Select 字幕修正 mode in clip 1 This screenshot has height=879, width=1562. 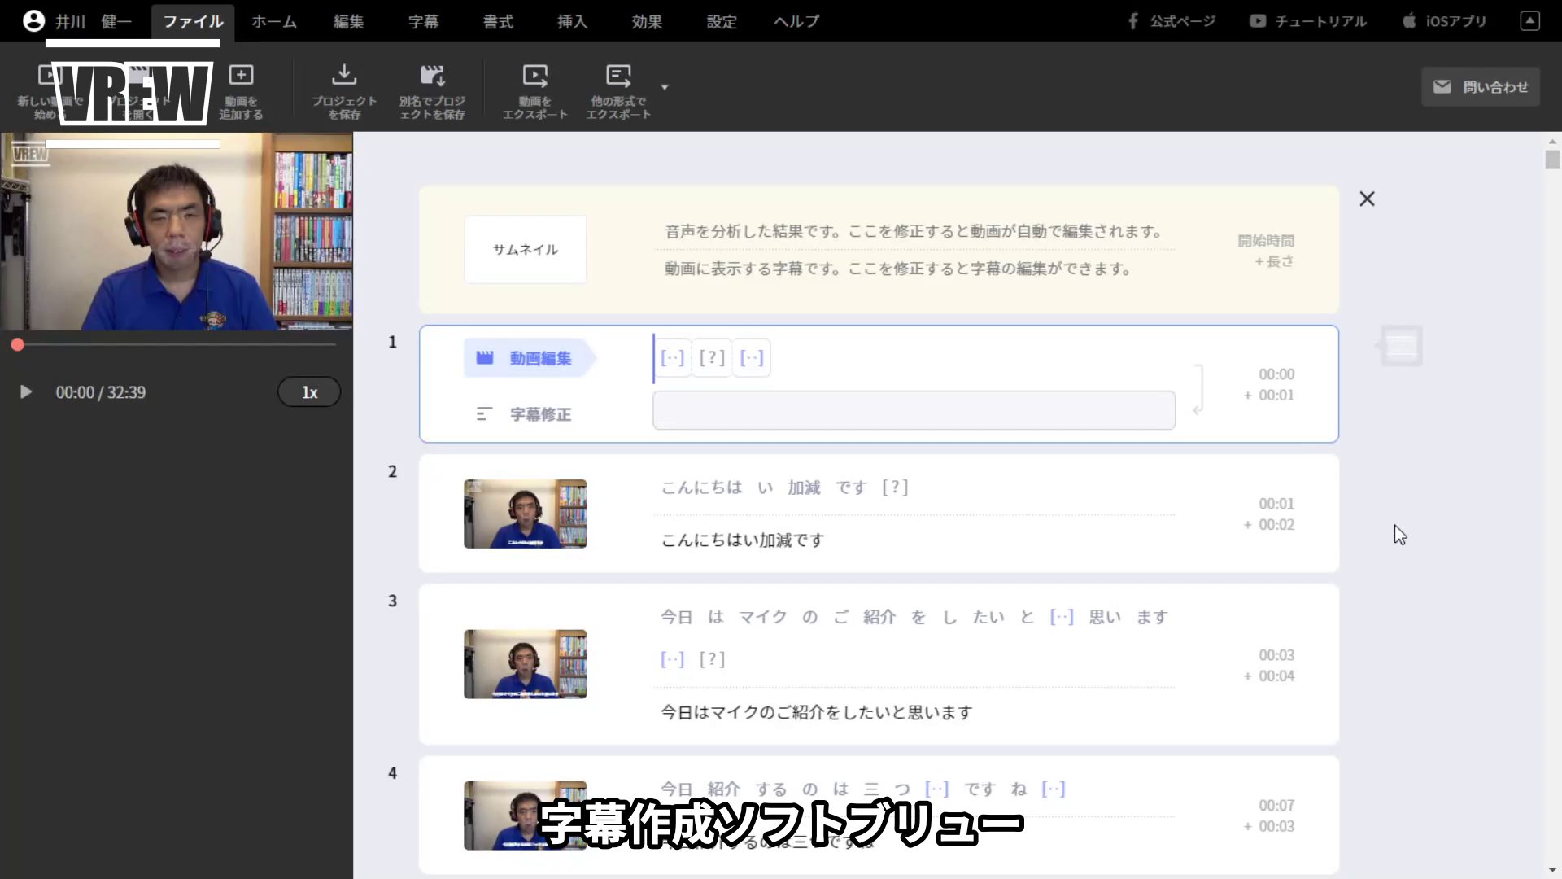click(524, 414)
